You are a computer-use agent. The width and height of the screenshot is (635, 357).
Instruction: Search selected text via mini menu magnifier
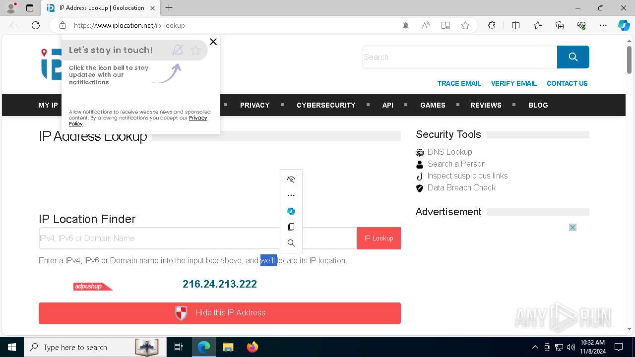pos(291,243)
